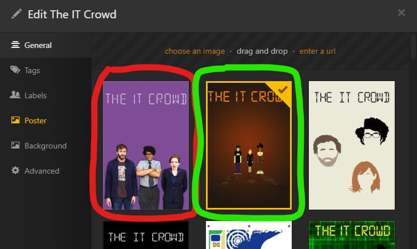Toggle the checkmark on selected orange pixel poster
Image resolution: width=417 pixels, height=249 pixels.
point(282,90)
